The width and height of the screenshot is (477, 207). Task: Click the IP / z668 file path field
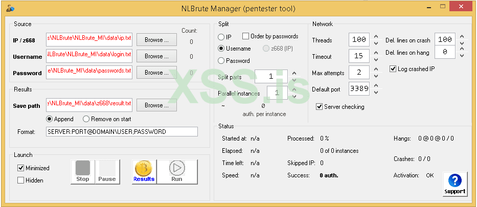[x=89, y=39]
